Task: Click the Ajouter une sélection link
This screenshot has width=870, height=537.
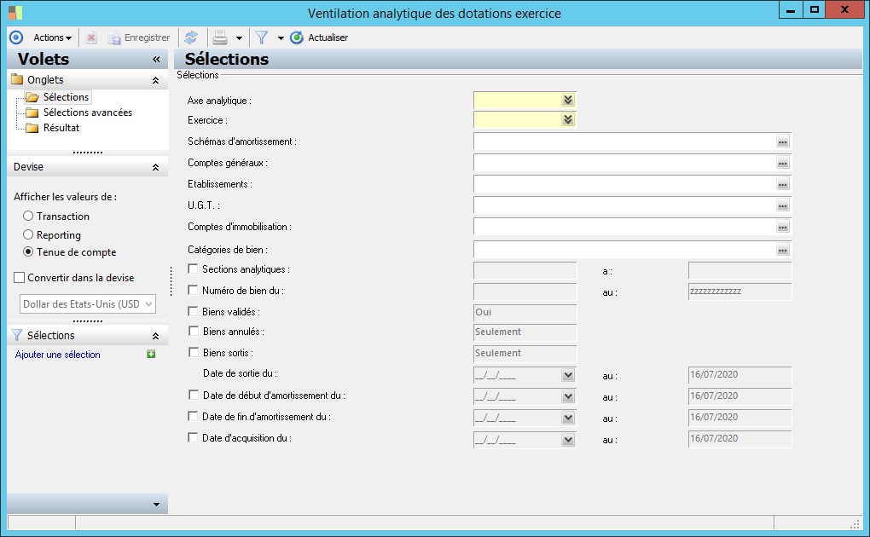Action: click(58, 355)
